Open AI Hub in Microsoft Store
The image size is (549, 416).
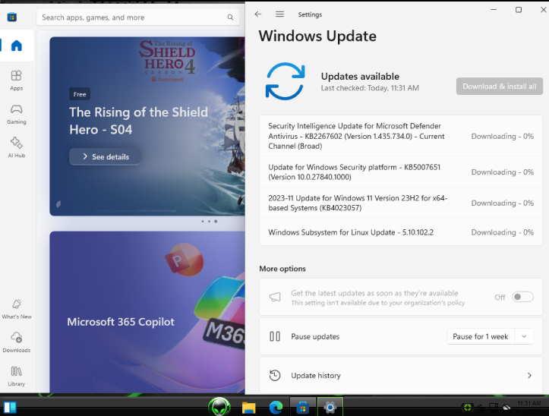[17, 147]
